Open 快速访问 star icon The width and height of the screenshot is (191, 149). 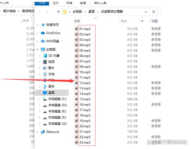43,25
